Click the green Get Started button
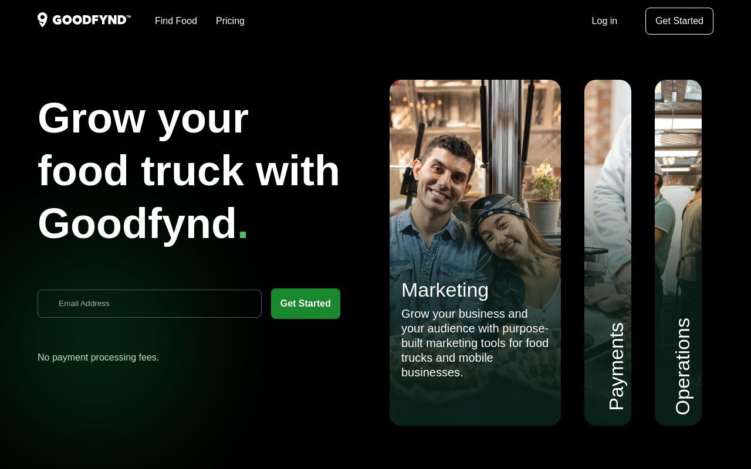The width and height of the screenshot is (751, 469). pyautogui.click(x=306, y=304)
